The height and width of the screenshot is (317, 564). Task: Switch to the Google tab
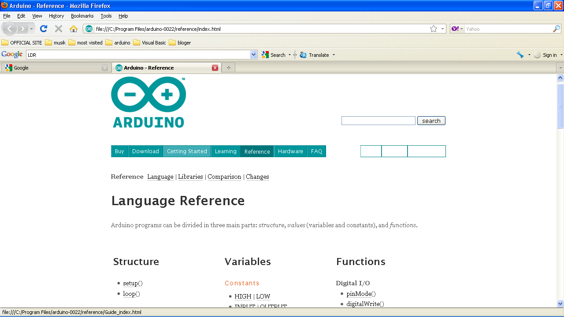pos(56,68)
